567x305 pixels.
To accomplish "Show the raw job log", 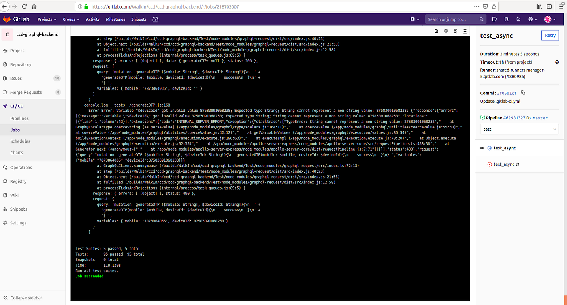I will pyautogui.click(x=436, y=31).
